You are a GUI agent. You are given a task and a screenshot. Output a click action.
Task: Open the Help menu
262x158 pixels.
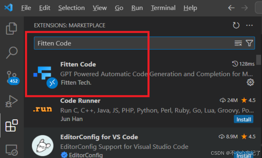click(190, 8)
